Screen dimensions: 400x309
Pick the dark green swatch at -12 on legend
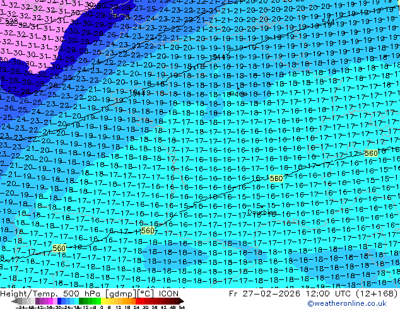(x=81, y=301)
